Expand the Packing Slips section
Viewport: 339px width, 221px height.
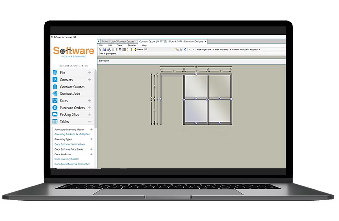coord(90,114)
